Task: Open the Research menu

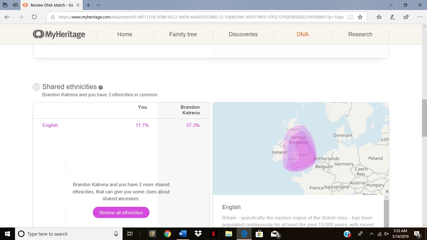Action: coord(360,34)
